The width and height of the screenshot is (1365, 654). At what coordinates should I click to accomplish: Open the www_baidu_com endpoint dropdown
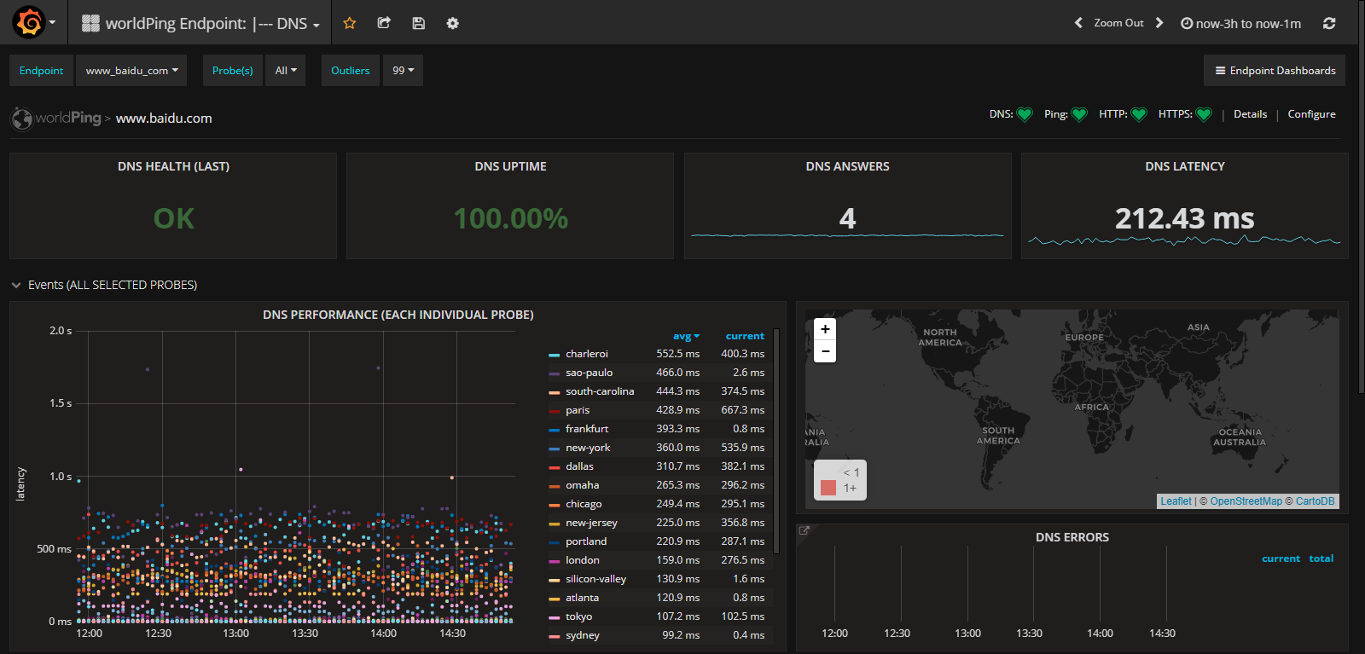click(131, 71)
